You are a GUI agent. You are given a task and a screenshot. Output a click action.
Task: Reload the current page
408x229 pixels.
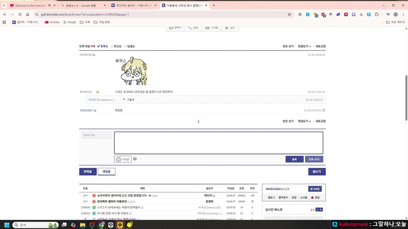click(20, 14)
